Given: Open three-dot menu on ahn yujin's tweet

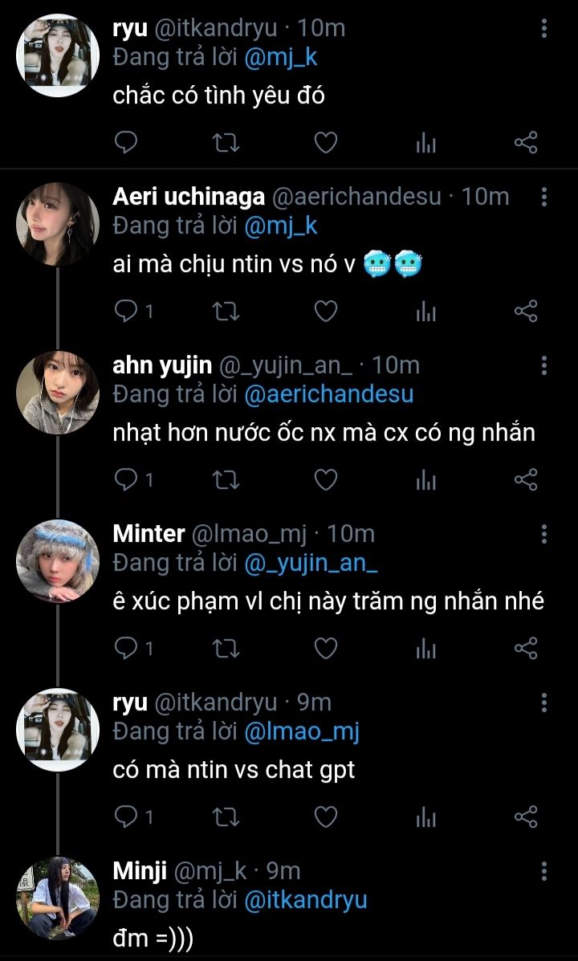Looking at the screenshot, I should 544,365.
